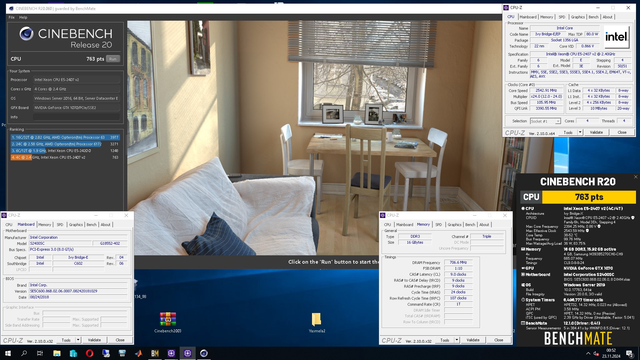
Task: Click the Run button next to the CPU score
Action: click(x=113, y=59)
